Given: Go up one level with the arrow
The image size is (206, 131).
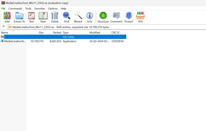Looking at the screenshot, I should click(x=4, y=27).
